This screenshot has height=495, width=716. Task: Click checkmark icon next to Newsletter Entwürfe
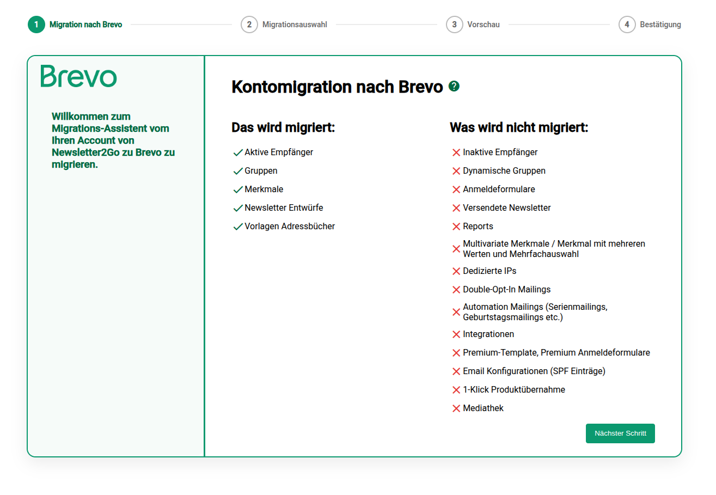pyautogui.click(x=237, y=209)
